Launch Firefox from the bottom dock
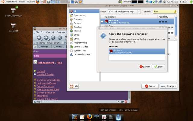The image size is (193, 121). tap(89, 117)
